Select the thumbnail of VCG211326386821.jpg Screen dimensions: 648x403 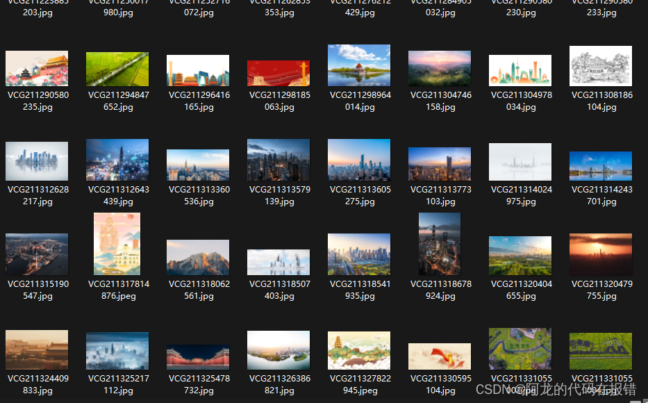(279, 349)
